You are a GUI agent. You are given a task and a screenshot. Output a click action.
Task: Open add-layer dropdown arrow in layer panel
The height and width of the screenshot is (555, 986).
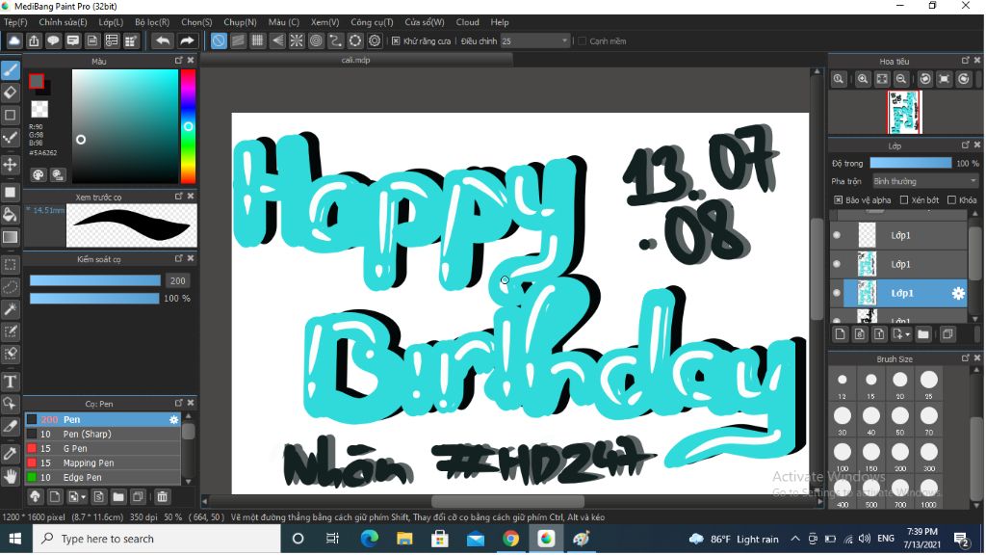coord(901,334)
